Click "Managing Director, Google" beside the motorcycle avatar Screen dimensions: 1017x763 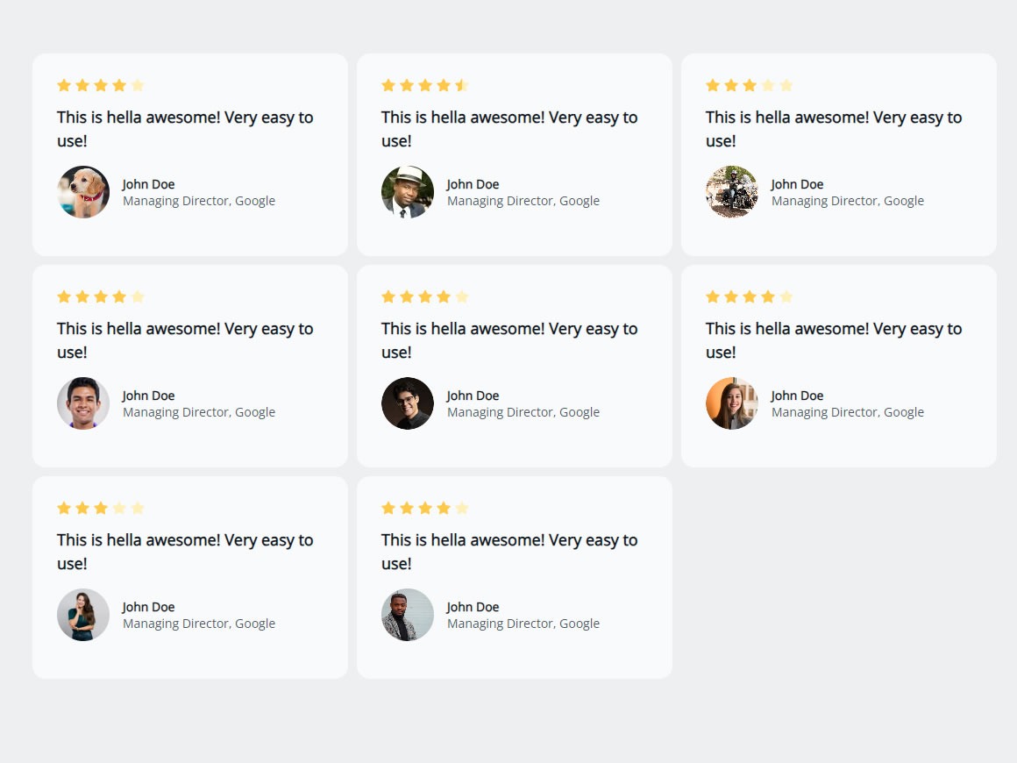pyautogui.click(x=848, y=201)
